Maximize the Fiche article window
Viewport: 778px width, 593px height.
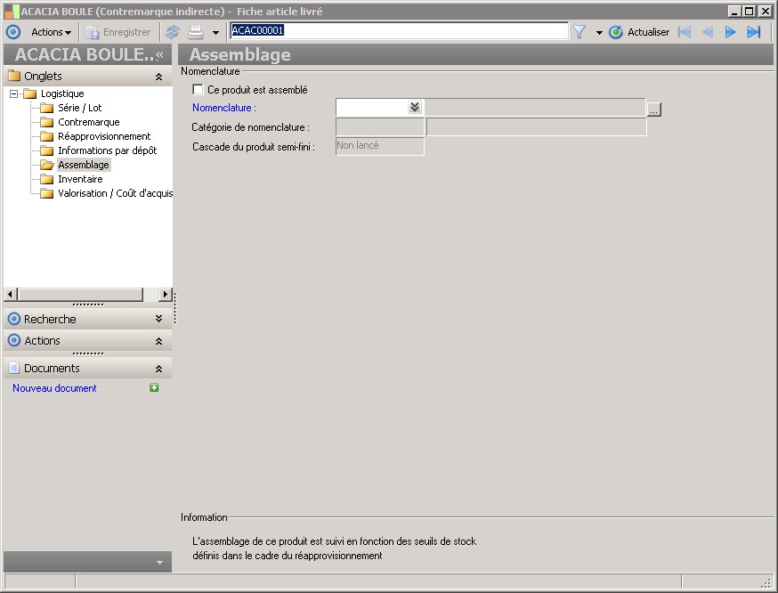click(x=750, y=11)
